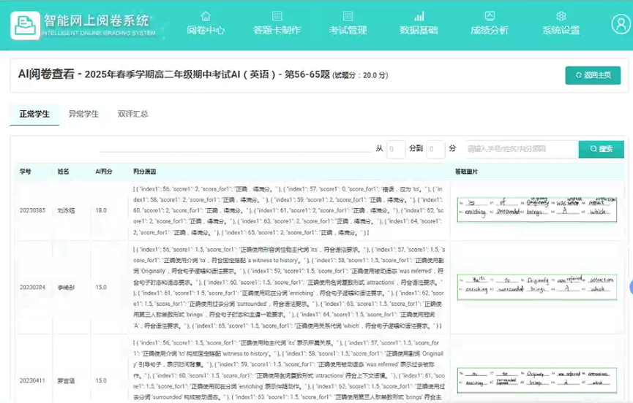
Task: Select student ID 20230284
Action: (x=32, y=288)
